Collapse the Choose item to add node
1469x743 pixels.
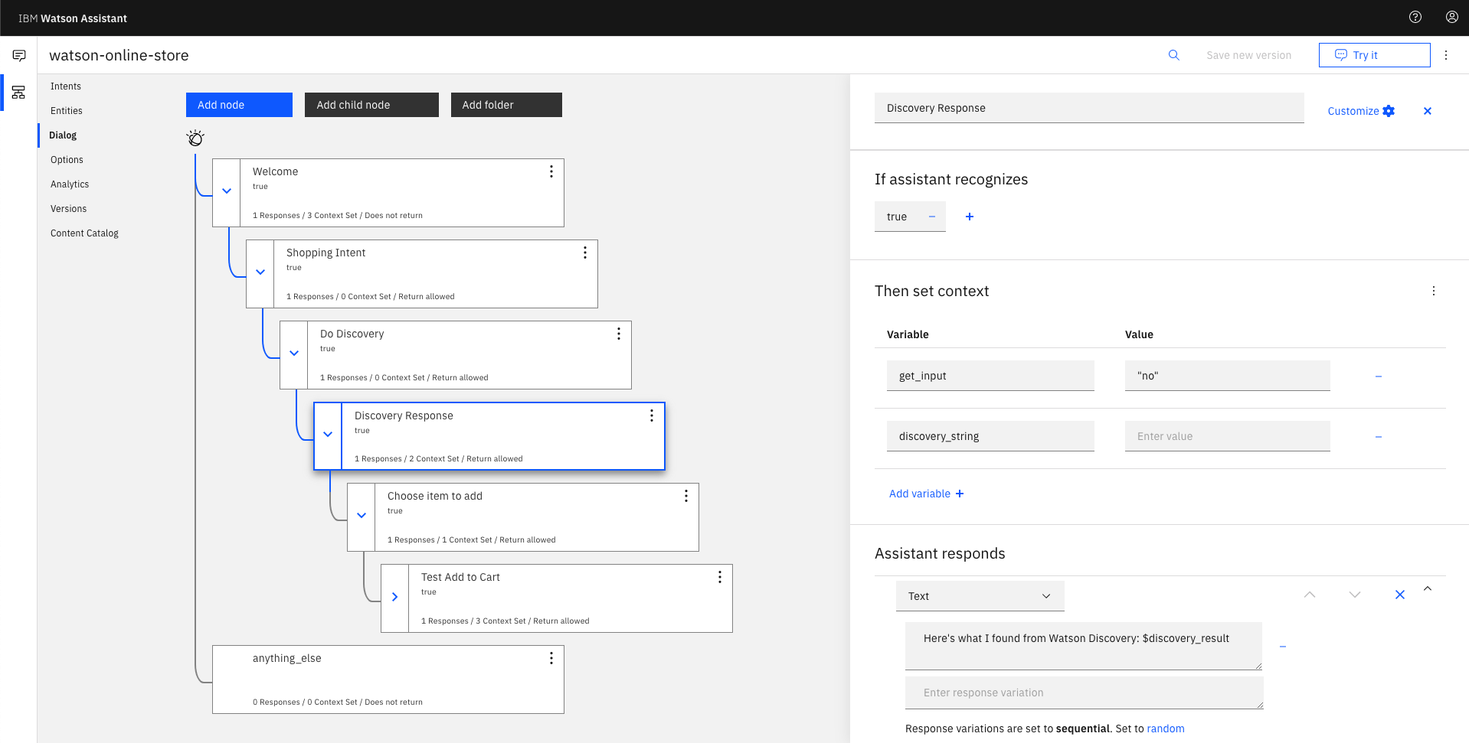pos(362,516)
